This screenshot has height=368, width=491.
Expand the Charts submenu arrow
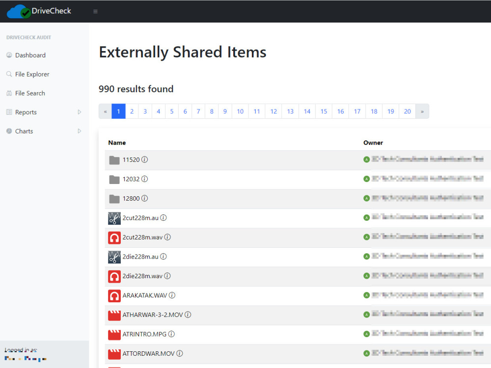pos(80,131)
